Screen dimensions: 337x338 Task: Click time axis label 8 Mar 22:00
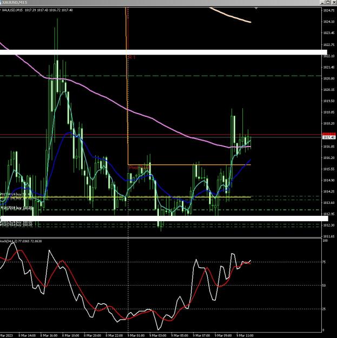(114, 336)
